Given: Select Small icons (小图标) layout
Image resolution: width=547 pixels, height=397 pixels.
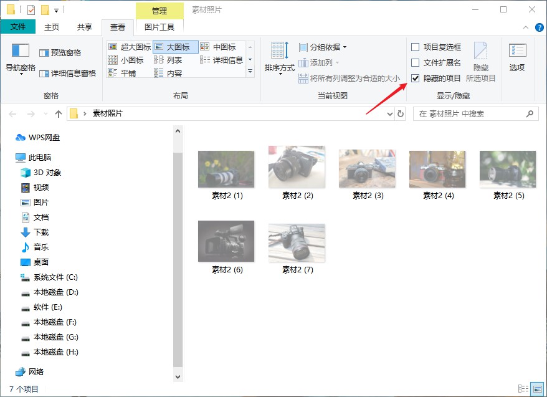Looking at the screenshot, I should (126, 60).
